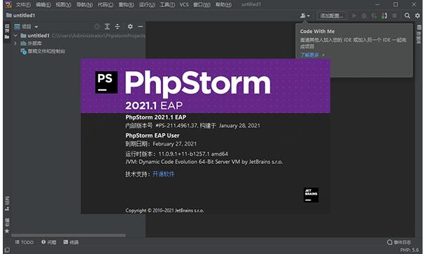Click the JVM Dynamic Code Evolution line
Screen dimensions: 424x254
coord(204,162)
